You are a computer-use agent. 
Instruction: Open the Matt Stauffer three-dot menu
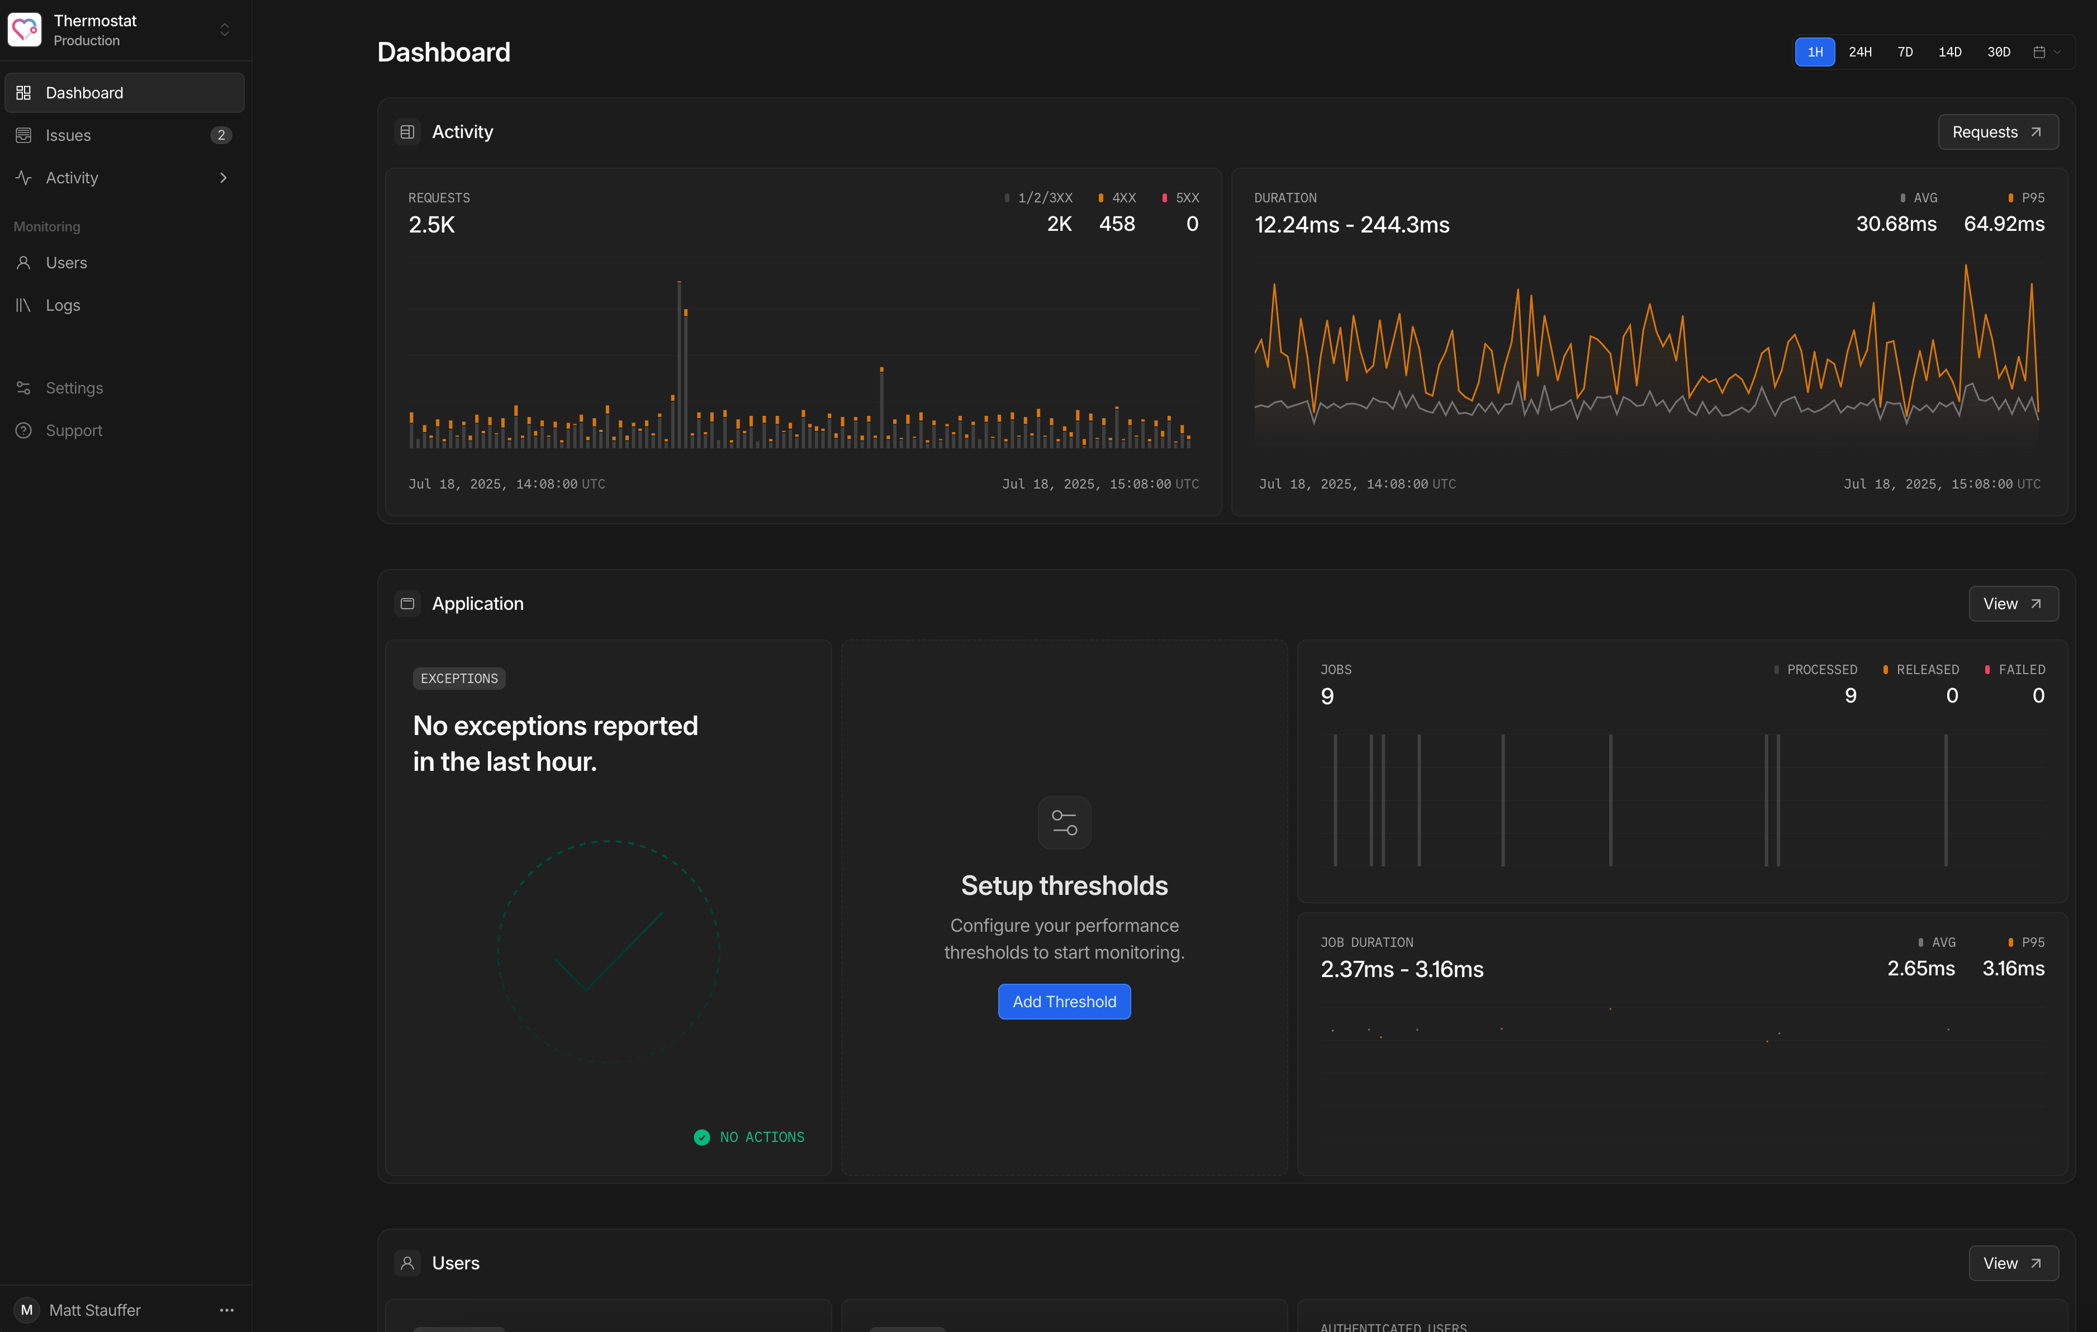click(226, 1309)
